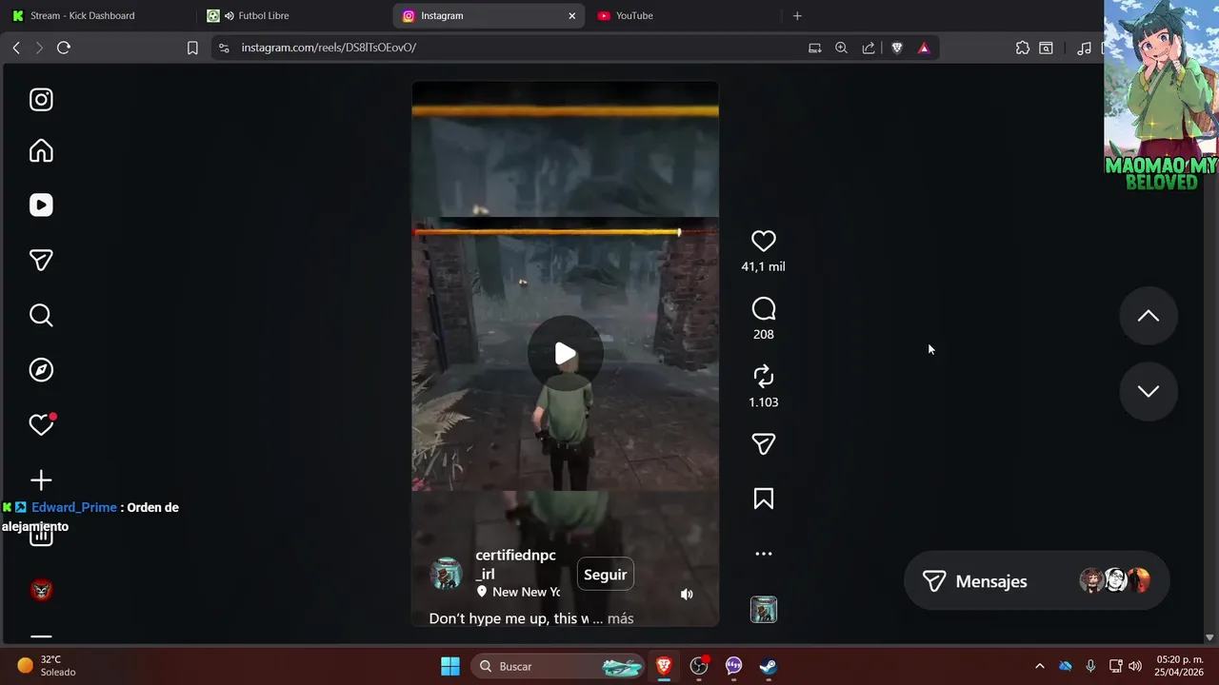Show hidden system tray icons
This screenshot has width=1219, height=685.
point(1040,666)
